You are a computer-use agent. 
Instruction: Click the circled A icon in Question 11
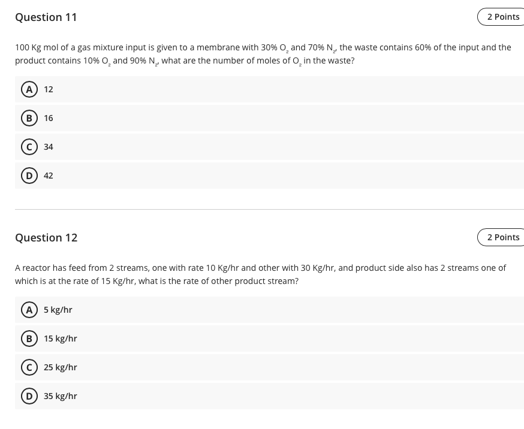[29, 89]
